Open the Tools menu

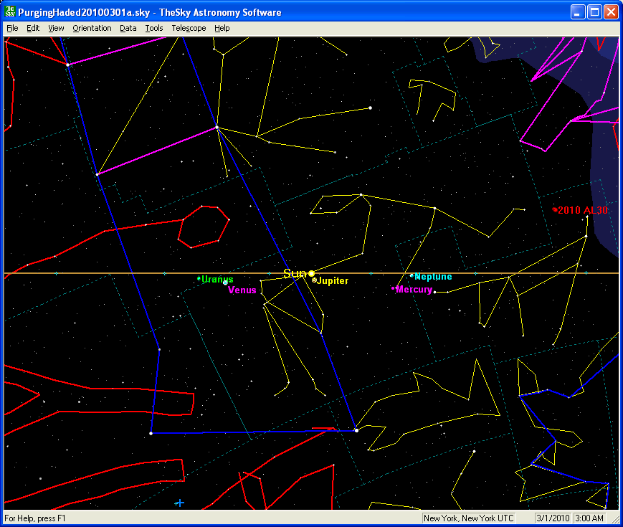pos(153,29)
